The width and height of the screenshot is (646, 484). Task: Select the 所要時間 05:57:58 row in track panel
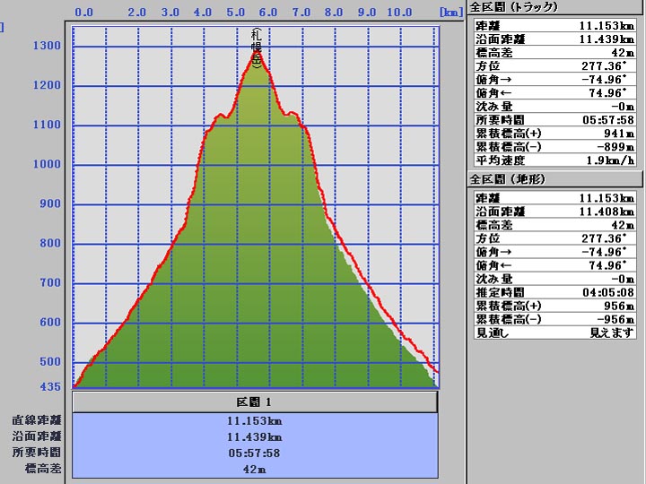(x=554, y=119)
